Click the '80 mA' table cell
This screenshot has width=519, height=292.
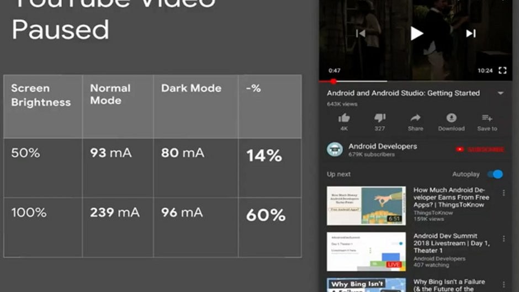click(195, 168)
